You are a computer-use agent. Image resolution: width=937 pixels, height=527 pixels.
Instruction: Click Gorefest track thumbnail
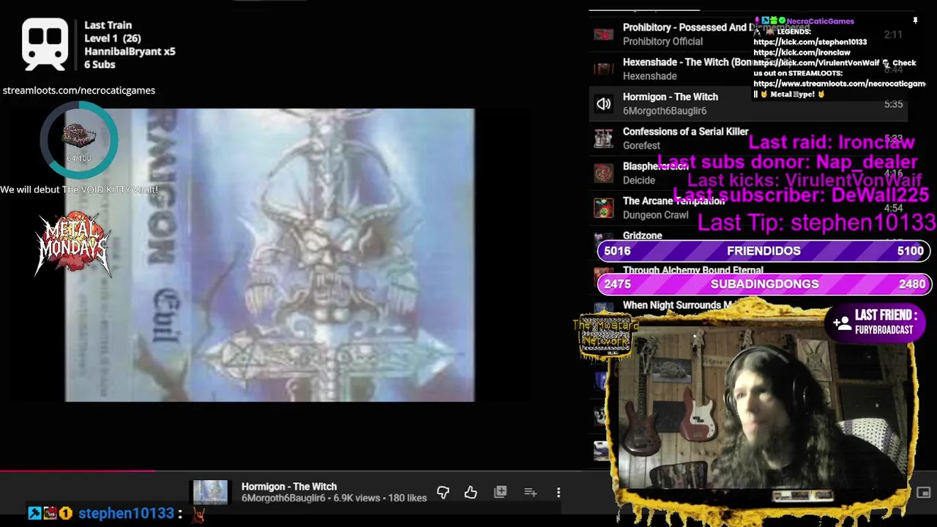point(603,138)
